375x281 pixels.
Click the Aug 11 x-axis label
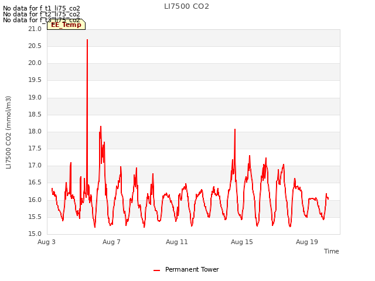(x=177, y=242)
